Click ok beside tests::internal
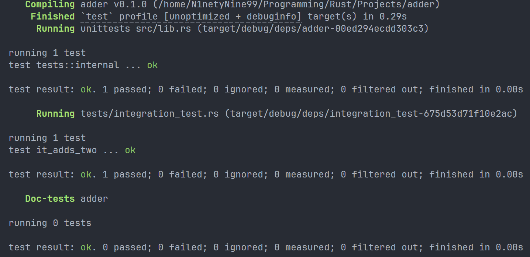The width and height of the screenshot is (530, 257). [152, 65]
